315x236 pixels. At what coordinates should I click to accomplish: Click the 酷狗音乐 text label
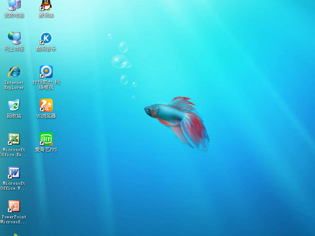tap(46, 49)
